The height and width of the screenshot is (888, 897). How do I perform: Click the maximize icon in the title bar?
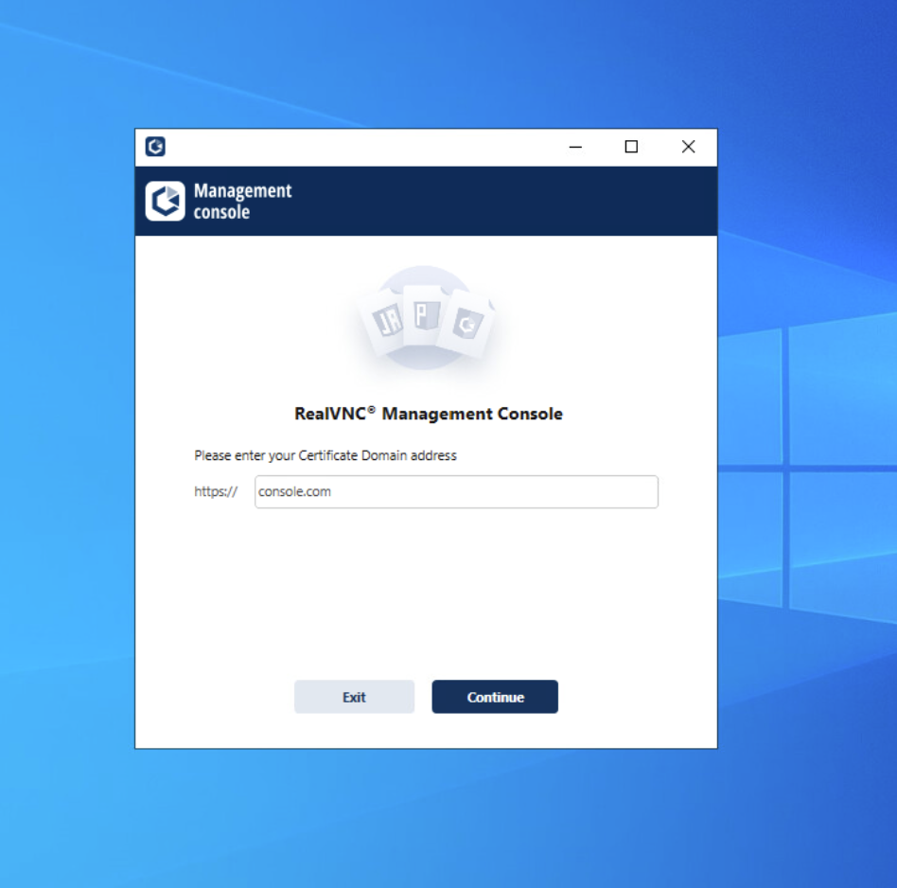point(631,147)
